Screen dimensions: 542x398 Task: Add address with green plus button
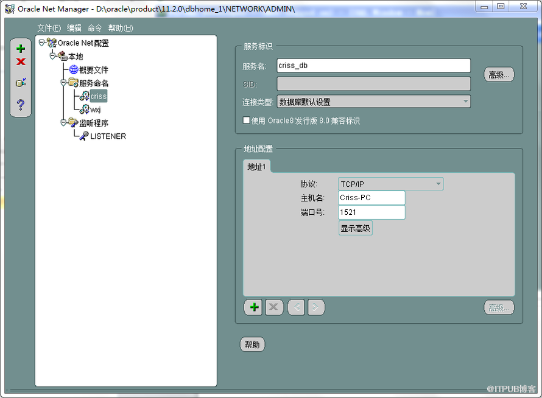pyautogui.click(x=254, y=307)
